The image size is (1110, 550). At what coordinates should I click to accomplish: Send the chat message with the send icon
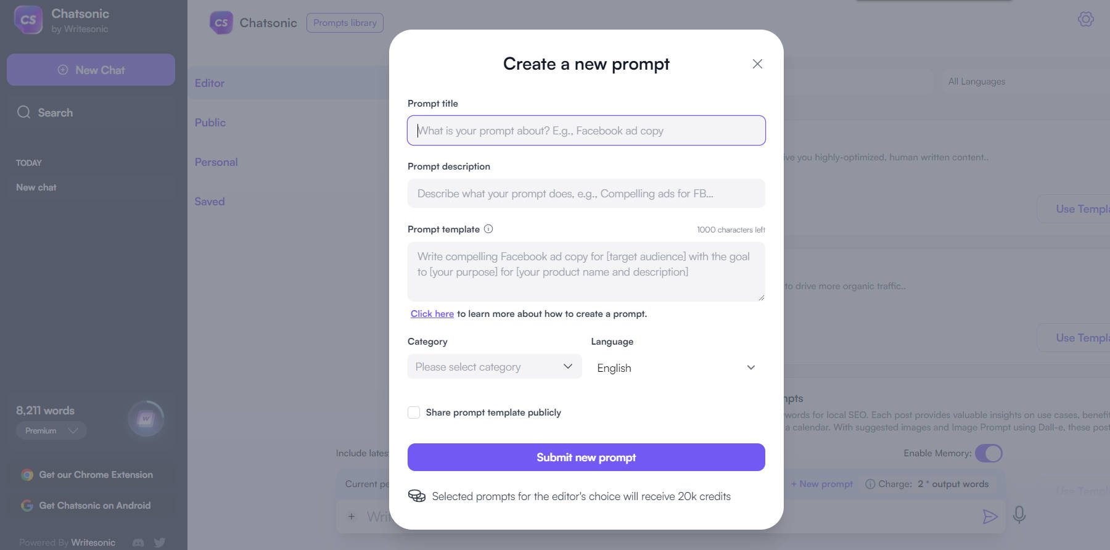pos(990,516)
